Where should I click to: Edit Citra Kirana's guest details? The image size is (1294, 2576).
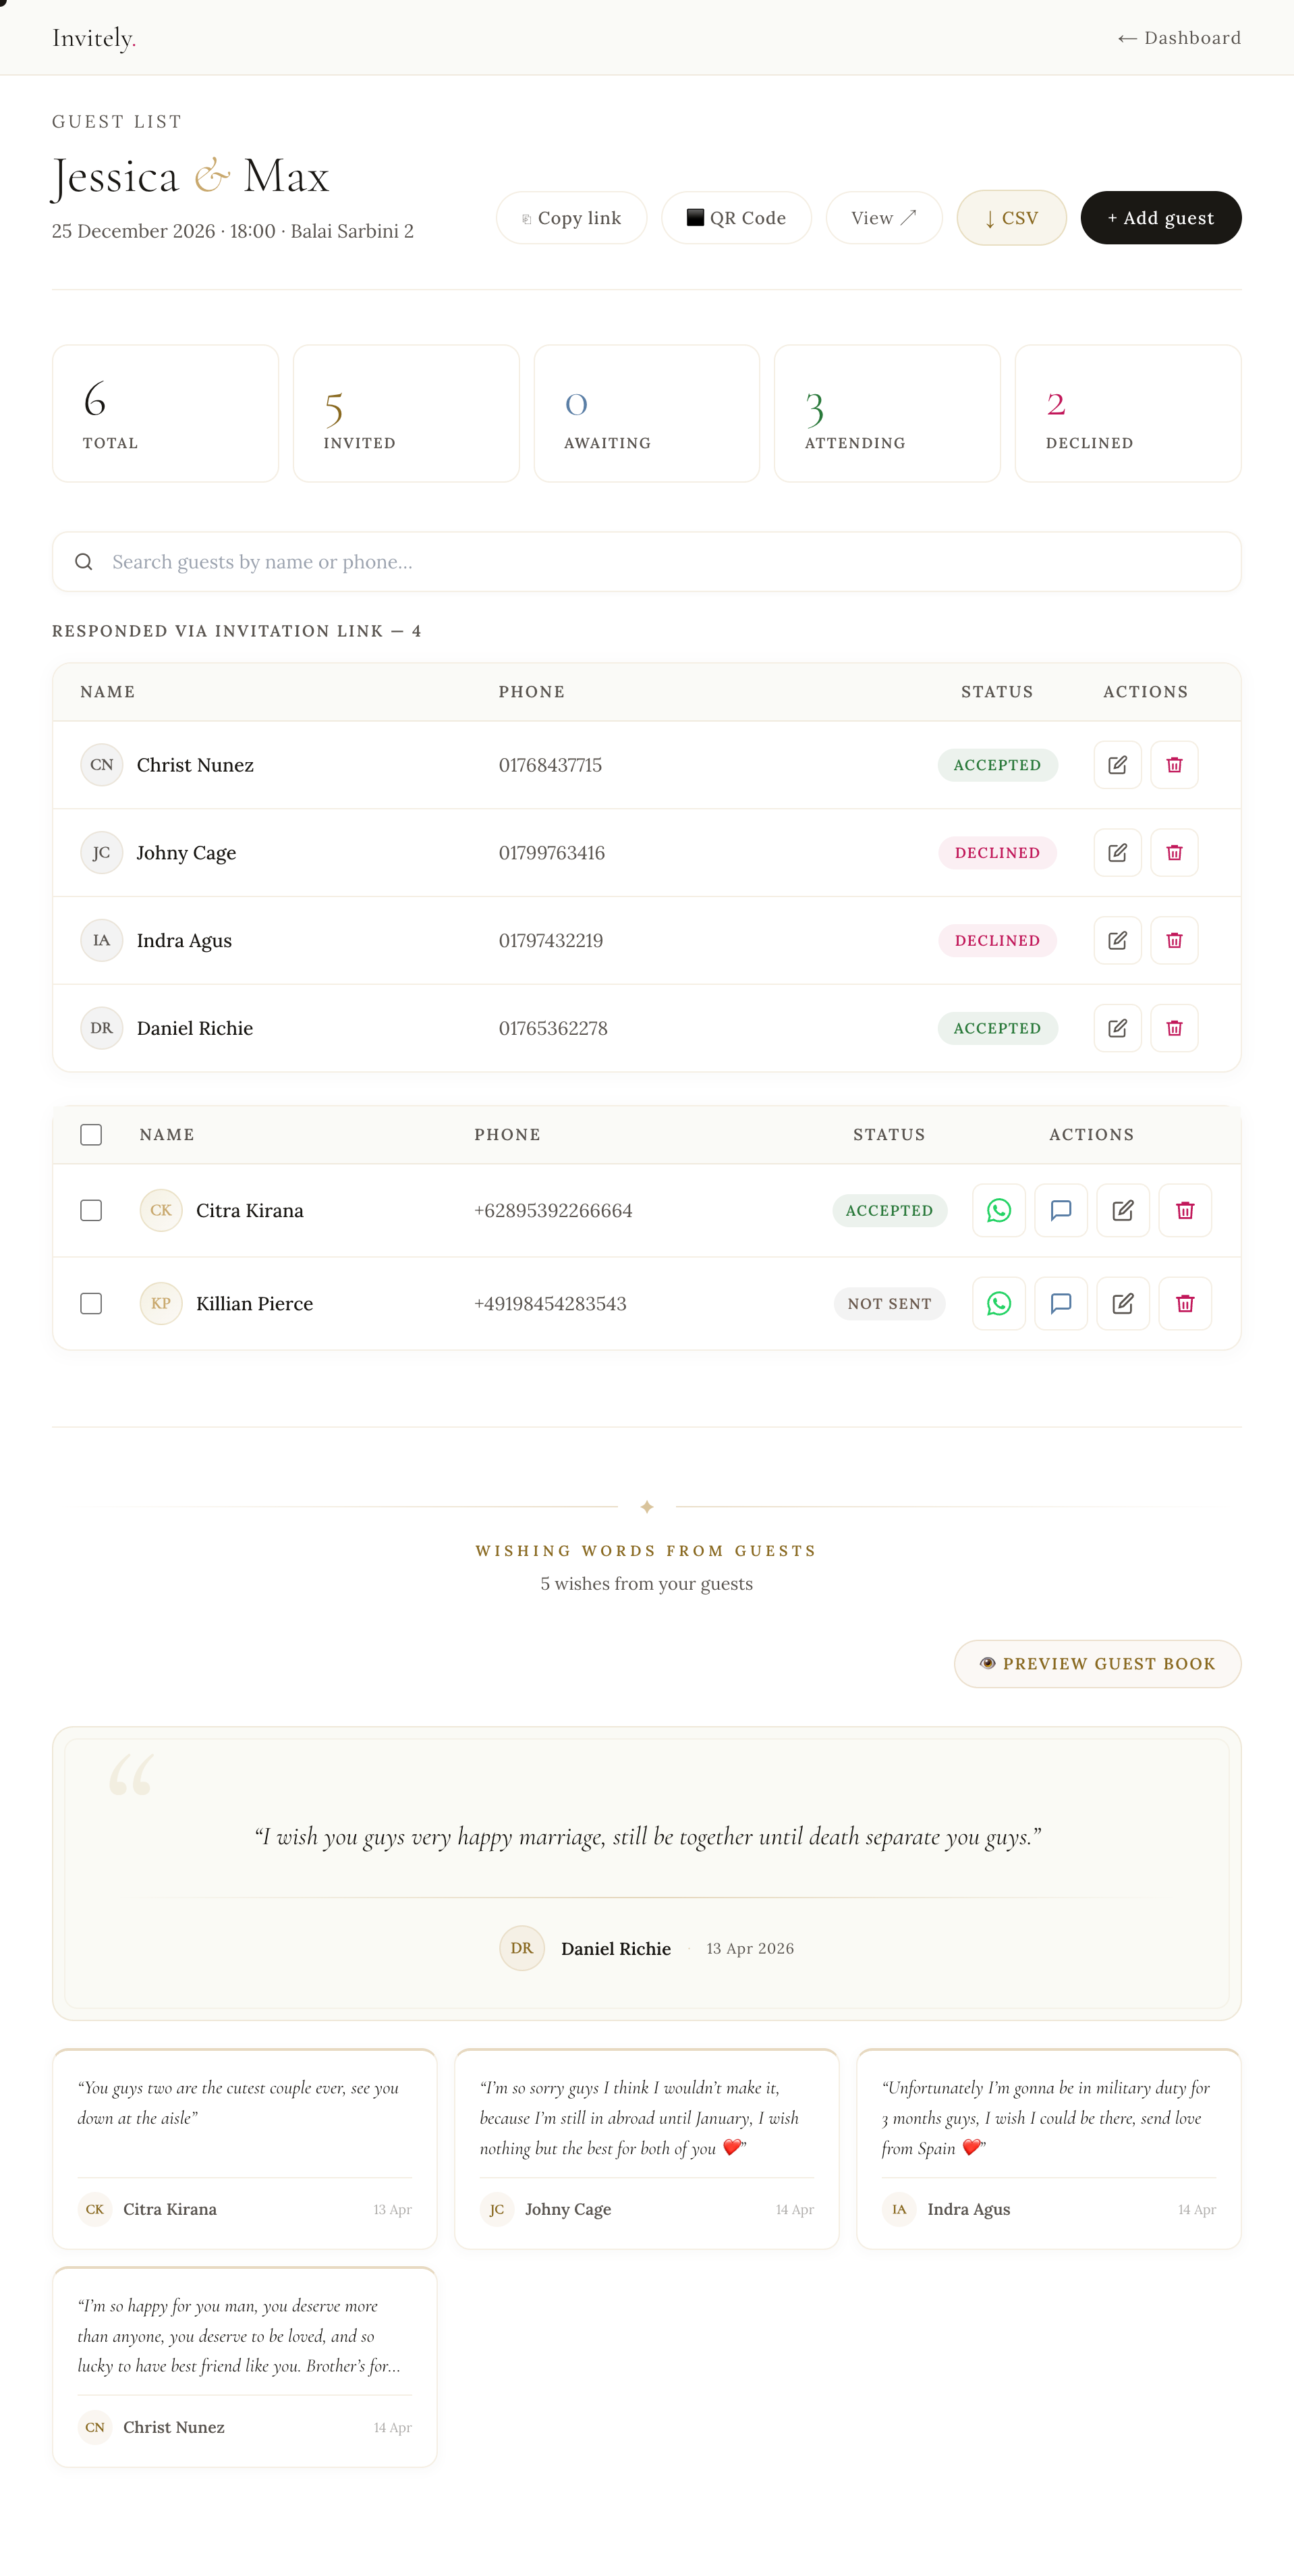[1122, 1210]
